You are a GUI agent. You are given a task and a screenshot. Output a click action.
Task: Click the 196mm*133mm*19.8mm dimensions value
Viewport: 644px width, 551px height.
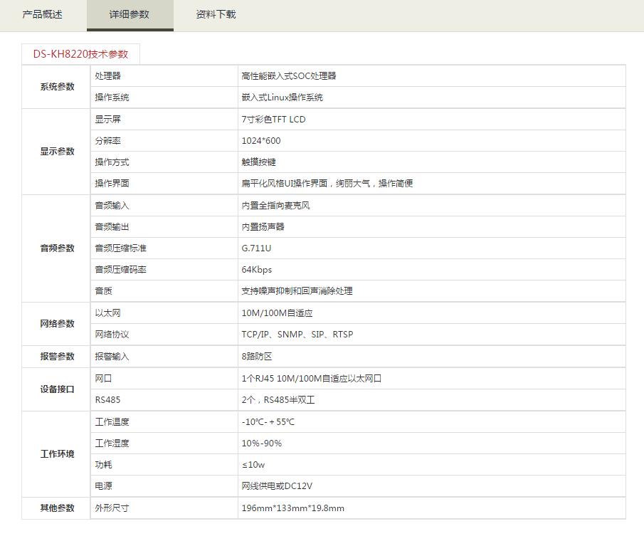point(292,508)
